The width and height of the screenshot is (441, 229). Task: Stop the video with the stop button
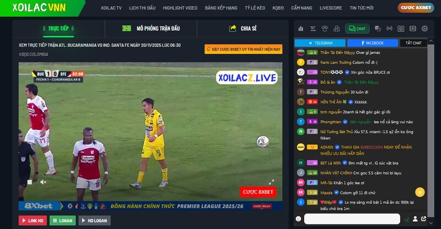click(29, 182)
